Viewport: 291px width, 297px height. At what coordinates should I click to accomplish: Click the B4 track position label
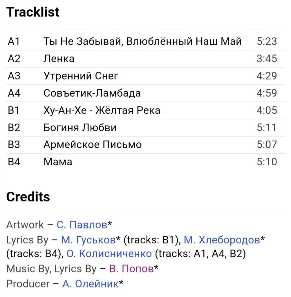pos(14,162)
